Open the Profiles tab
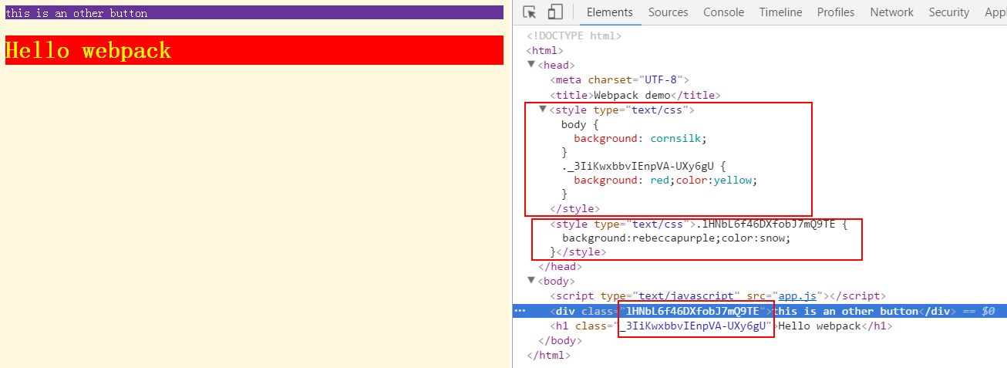1007x368 pixels. pyautogui.click(x=836, y=12)
